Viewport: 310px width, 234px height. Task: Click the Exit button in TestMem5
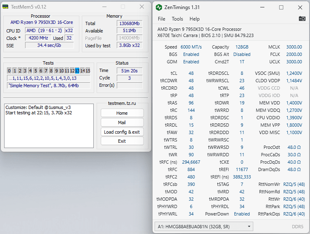point(122,141)
